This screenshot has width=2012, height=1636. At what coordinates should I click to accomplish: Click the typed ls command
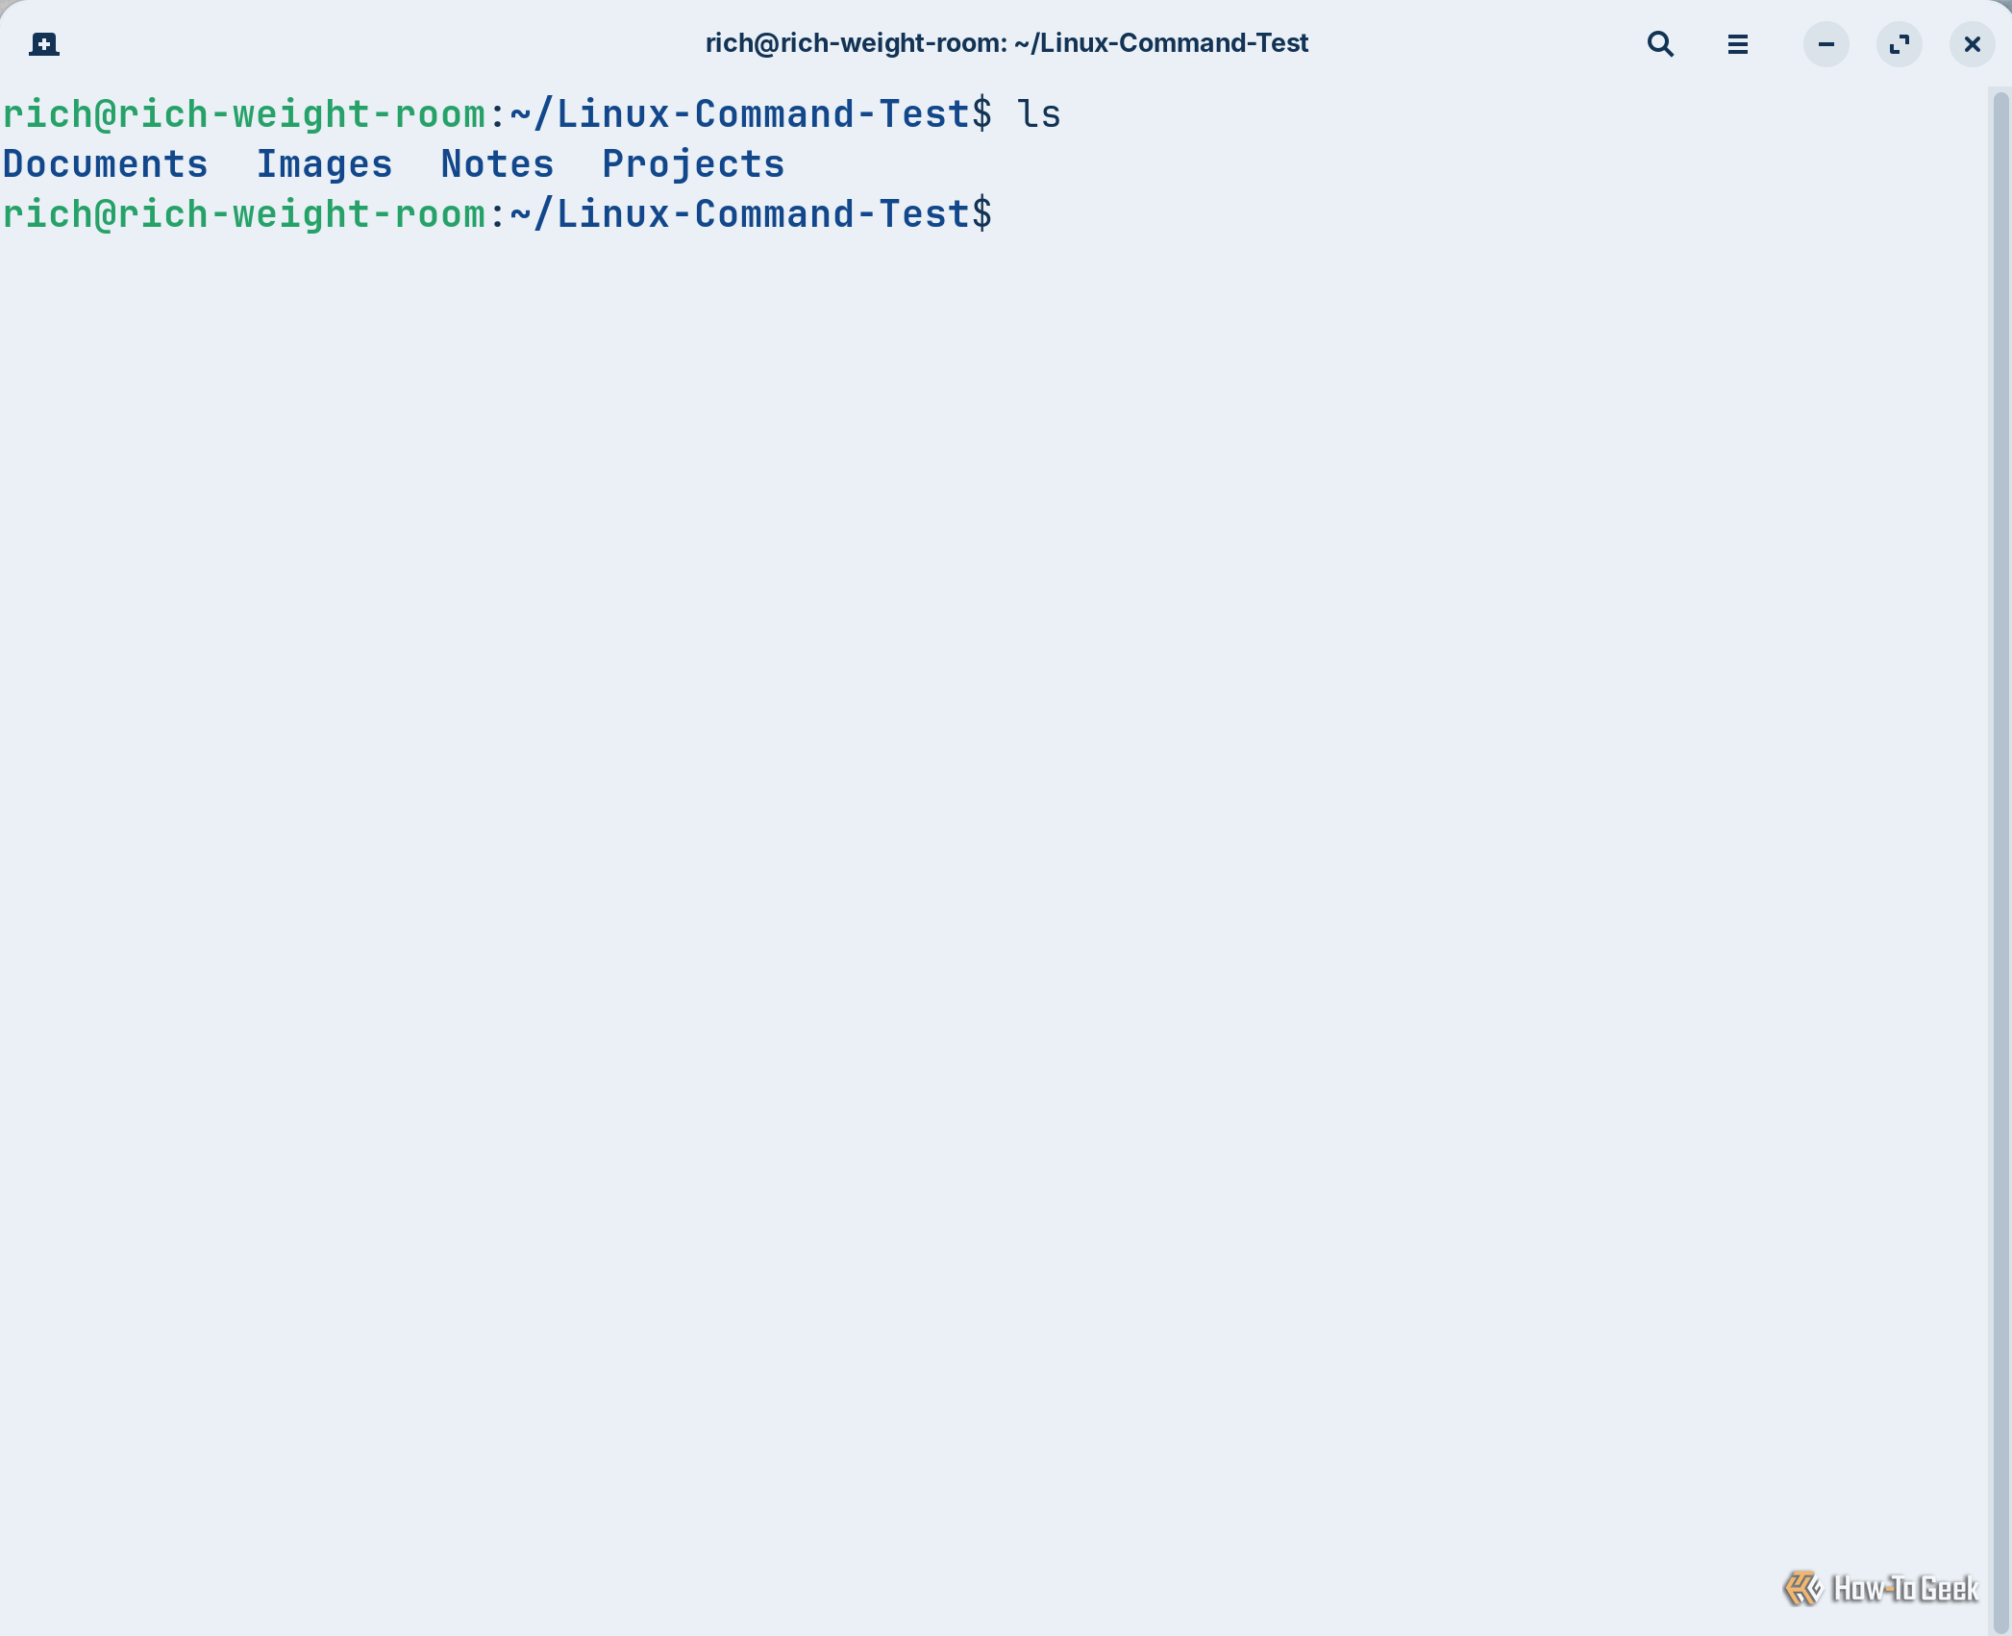click(1039, 114)
